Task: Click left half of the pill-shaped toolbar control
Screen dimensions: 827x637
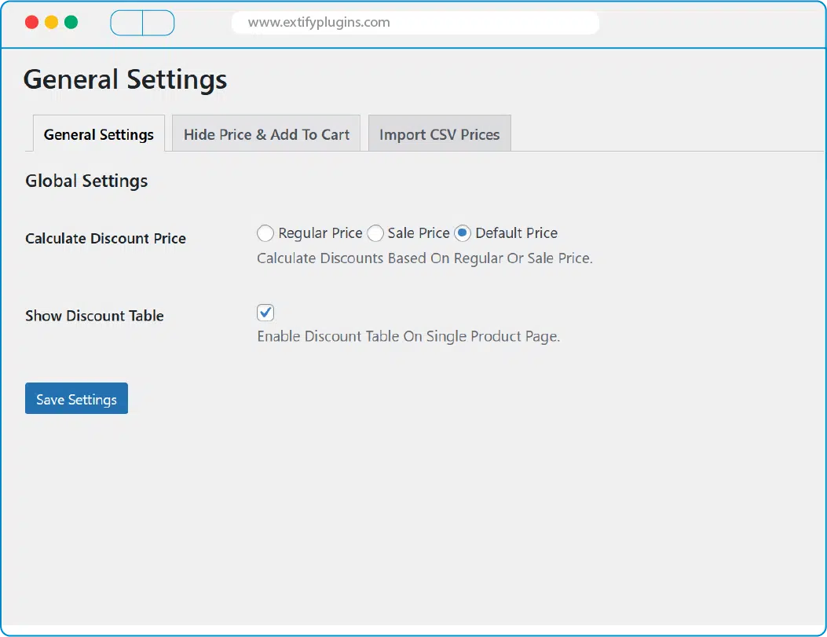Action: (126, 23)
